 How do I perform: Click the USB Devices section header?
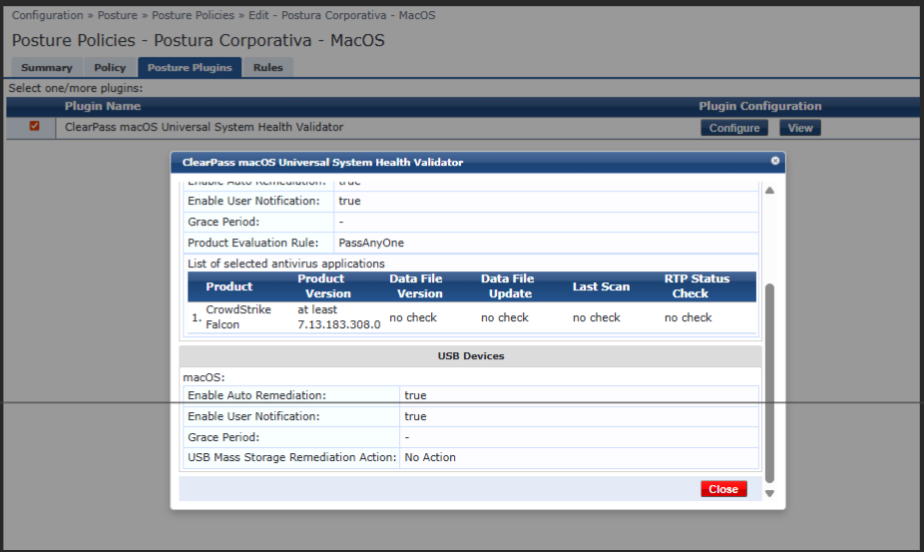click(470, 355)
